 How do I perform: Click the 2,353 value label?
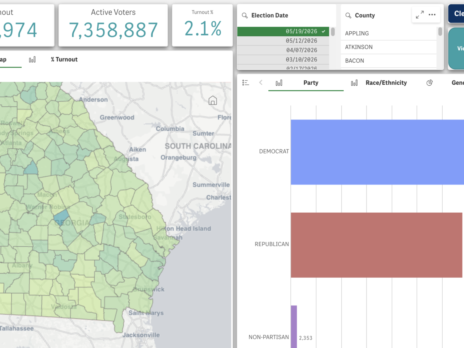[305, 338]
